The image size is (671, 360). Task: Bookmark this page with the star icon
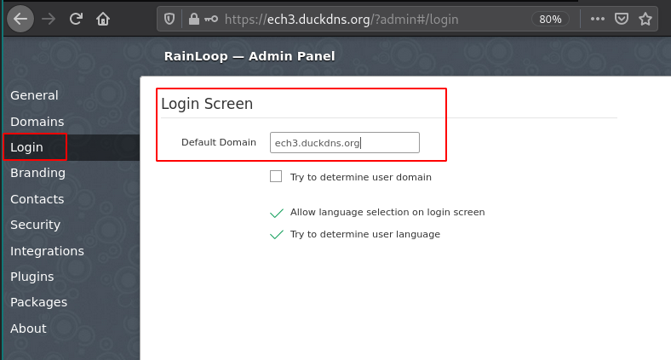click(645, 20)
